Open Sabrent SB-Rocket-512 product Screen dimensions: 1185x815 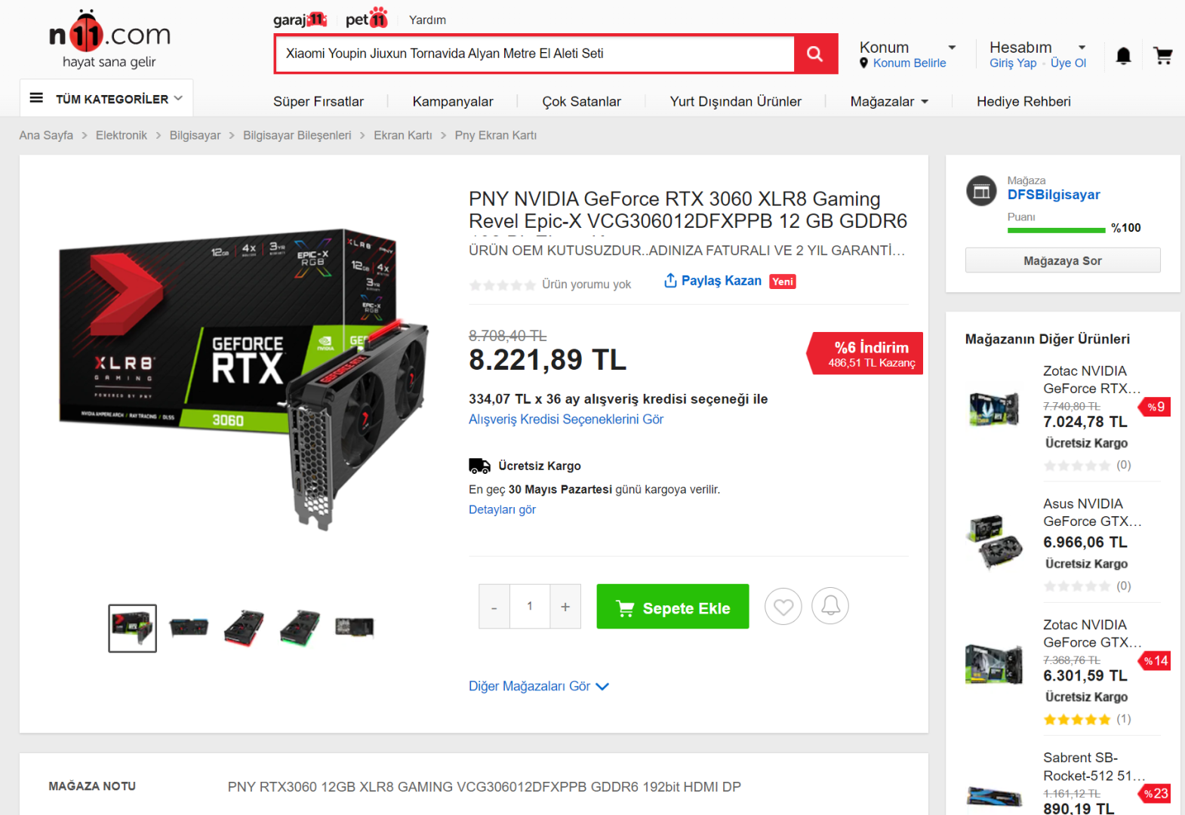tap(1094, 767)
